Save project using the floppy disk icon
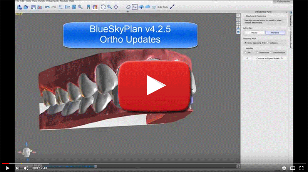Image resolution: width=308 pixels, height=172 pixels. coord(33,7)
